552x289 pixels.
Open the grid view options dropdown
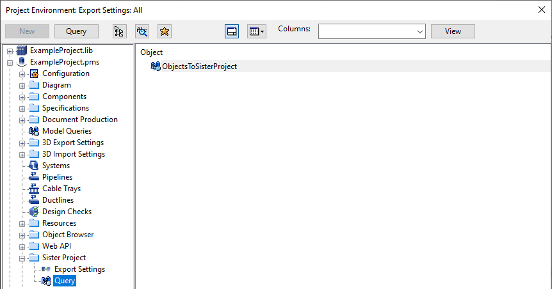[257, 31]
